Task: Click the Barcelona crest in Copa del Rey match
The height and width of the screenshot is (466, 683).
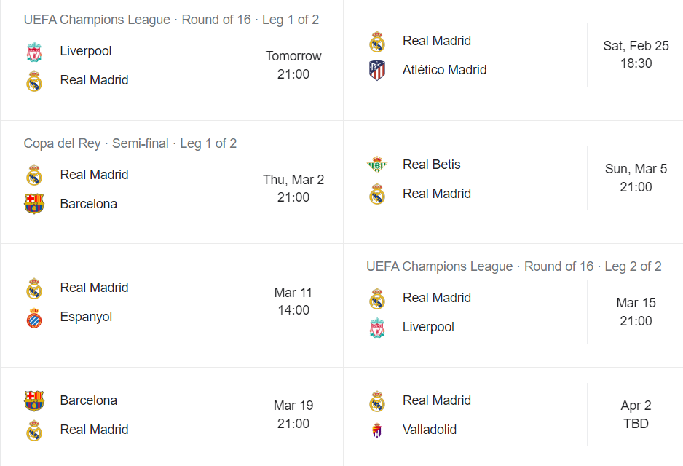Action: pos(34,204)
